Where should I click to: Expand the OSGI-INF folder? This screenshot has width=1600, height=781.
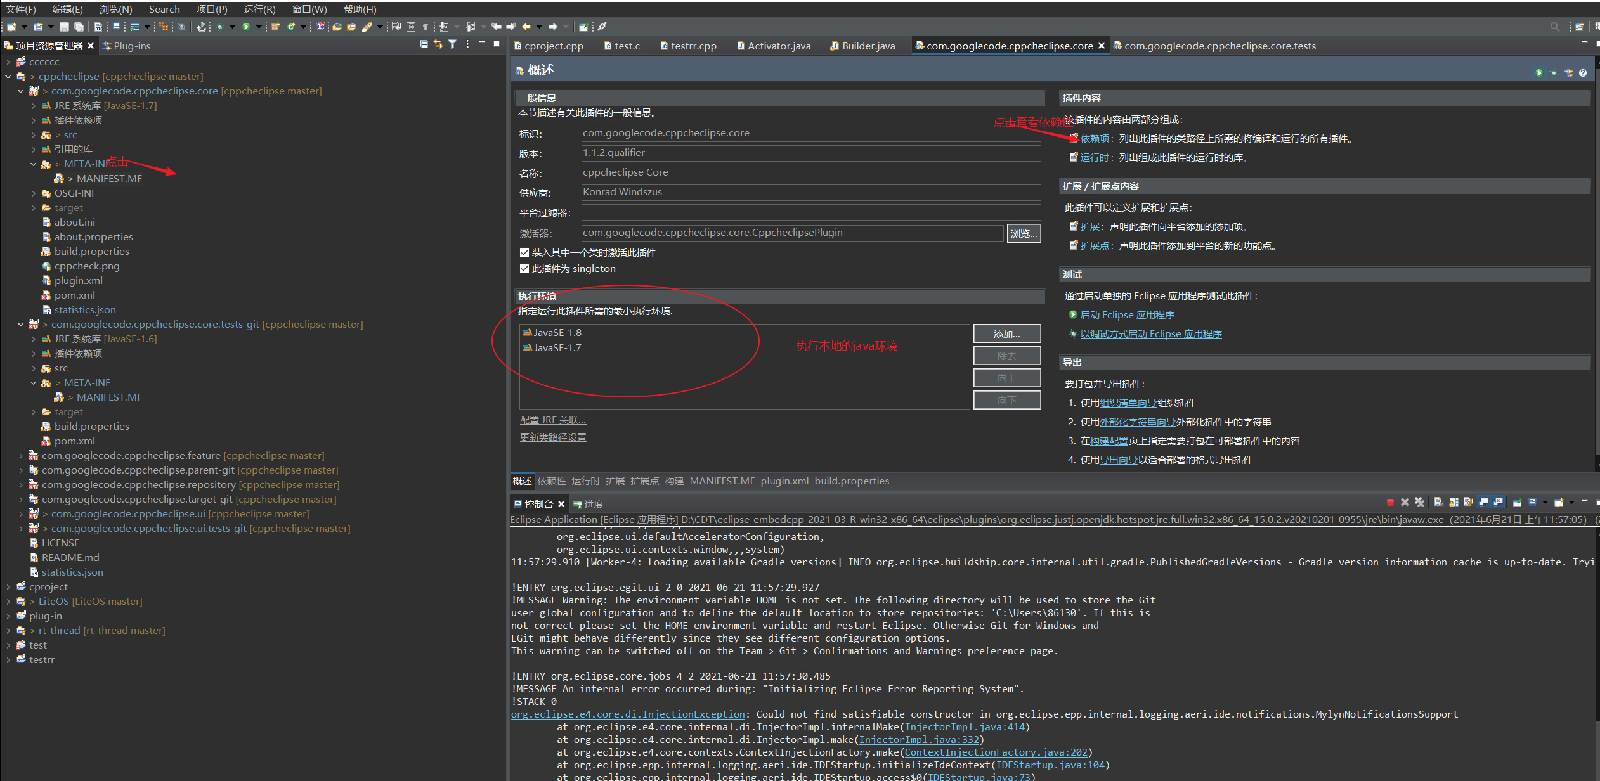(x=34, y=193)
